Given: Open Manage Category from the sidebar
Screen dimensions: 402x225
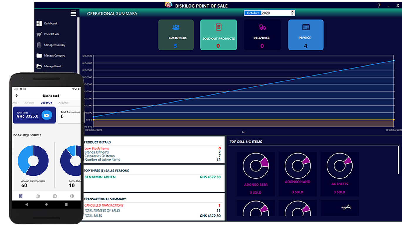Looking at the screenshot, I should coord(55,56).
